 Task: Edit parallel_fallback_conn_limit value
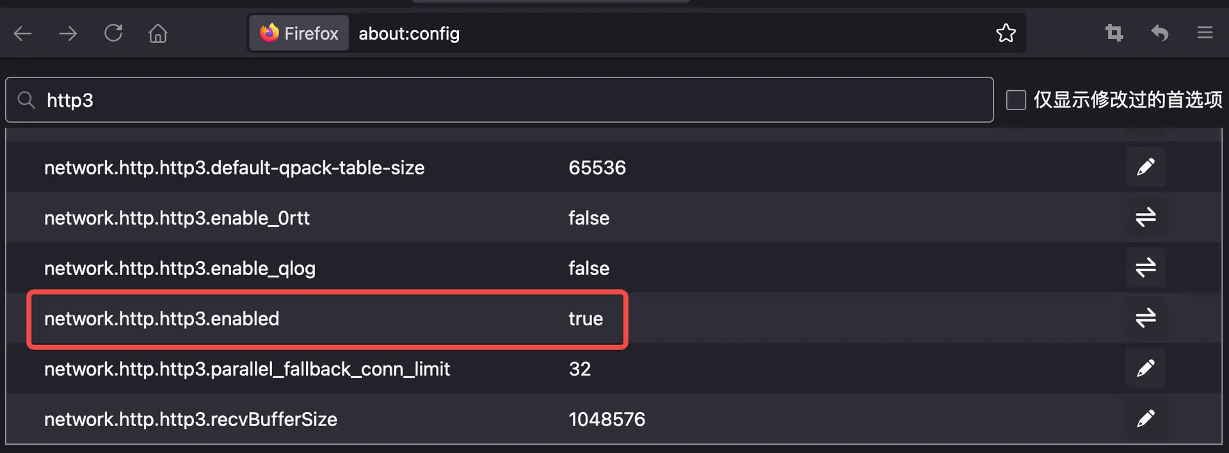tap(1146, 369)
